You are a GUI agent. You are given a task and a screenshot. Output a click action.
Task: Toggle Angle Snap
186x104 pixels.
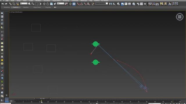point(82,4)
